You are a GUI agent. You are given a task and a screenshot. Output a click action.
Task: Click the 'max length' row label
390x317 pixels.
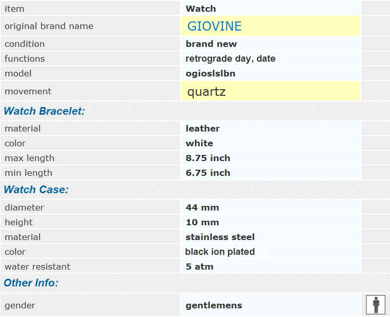30,158
